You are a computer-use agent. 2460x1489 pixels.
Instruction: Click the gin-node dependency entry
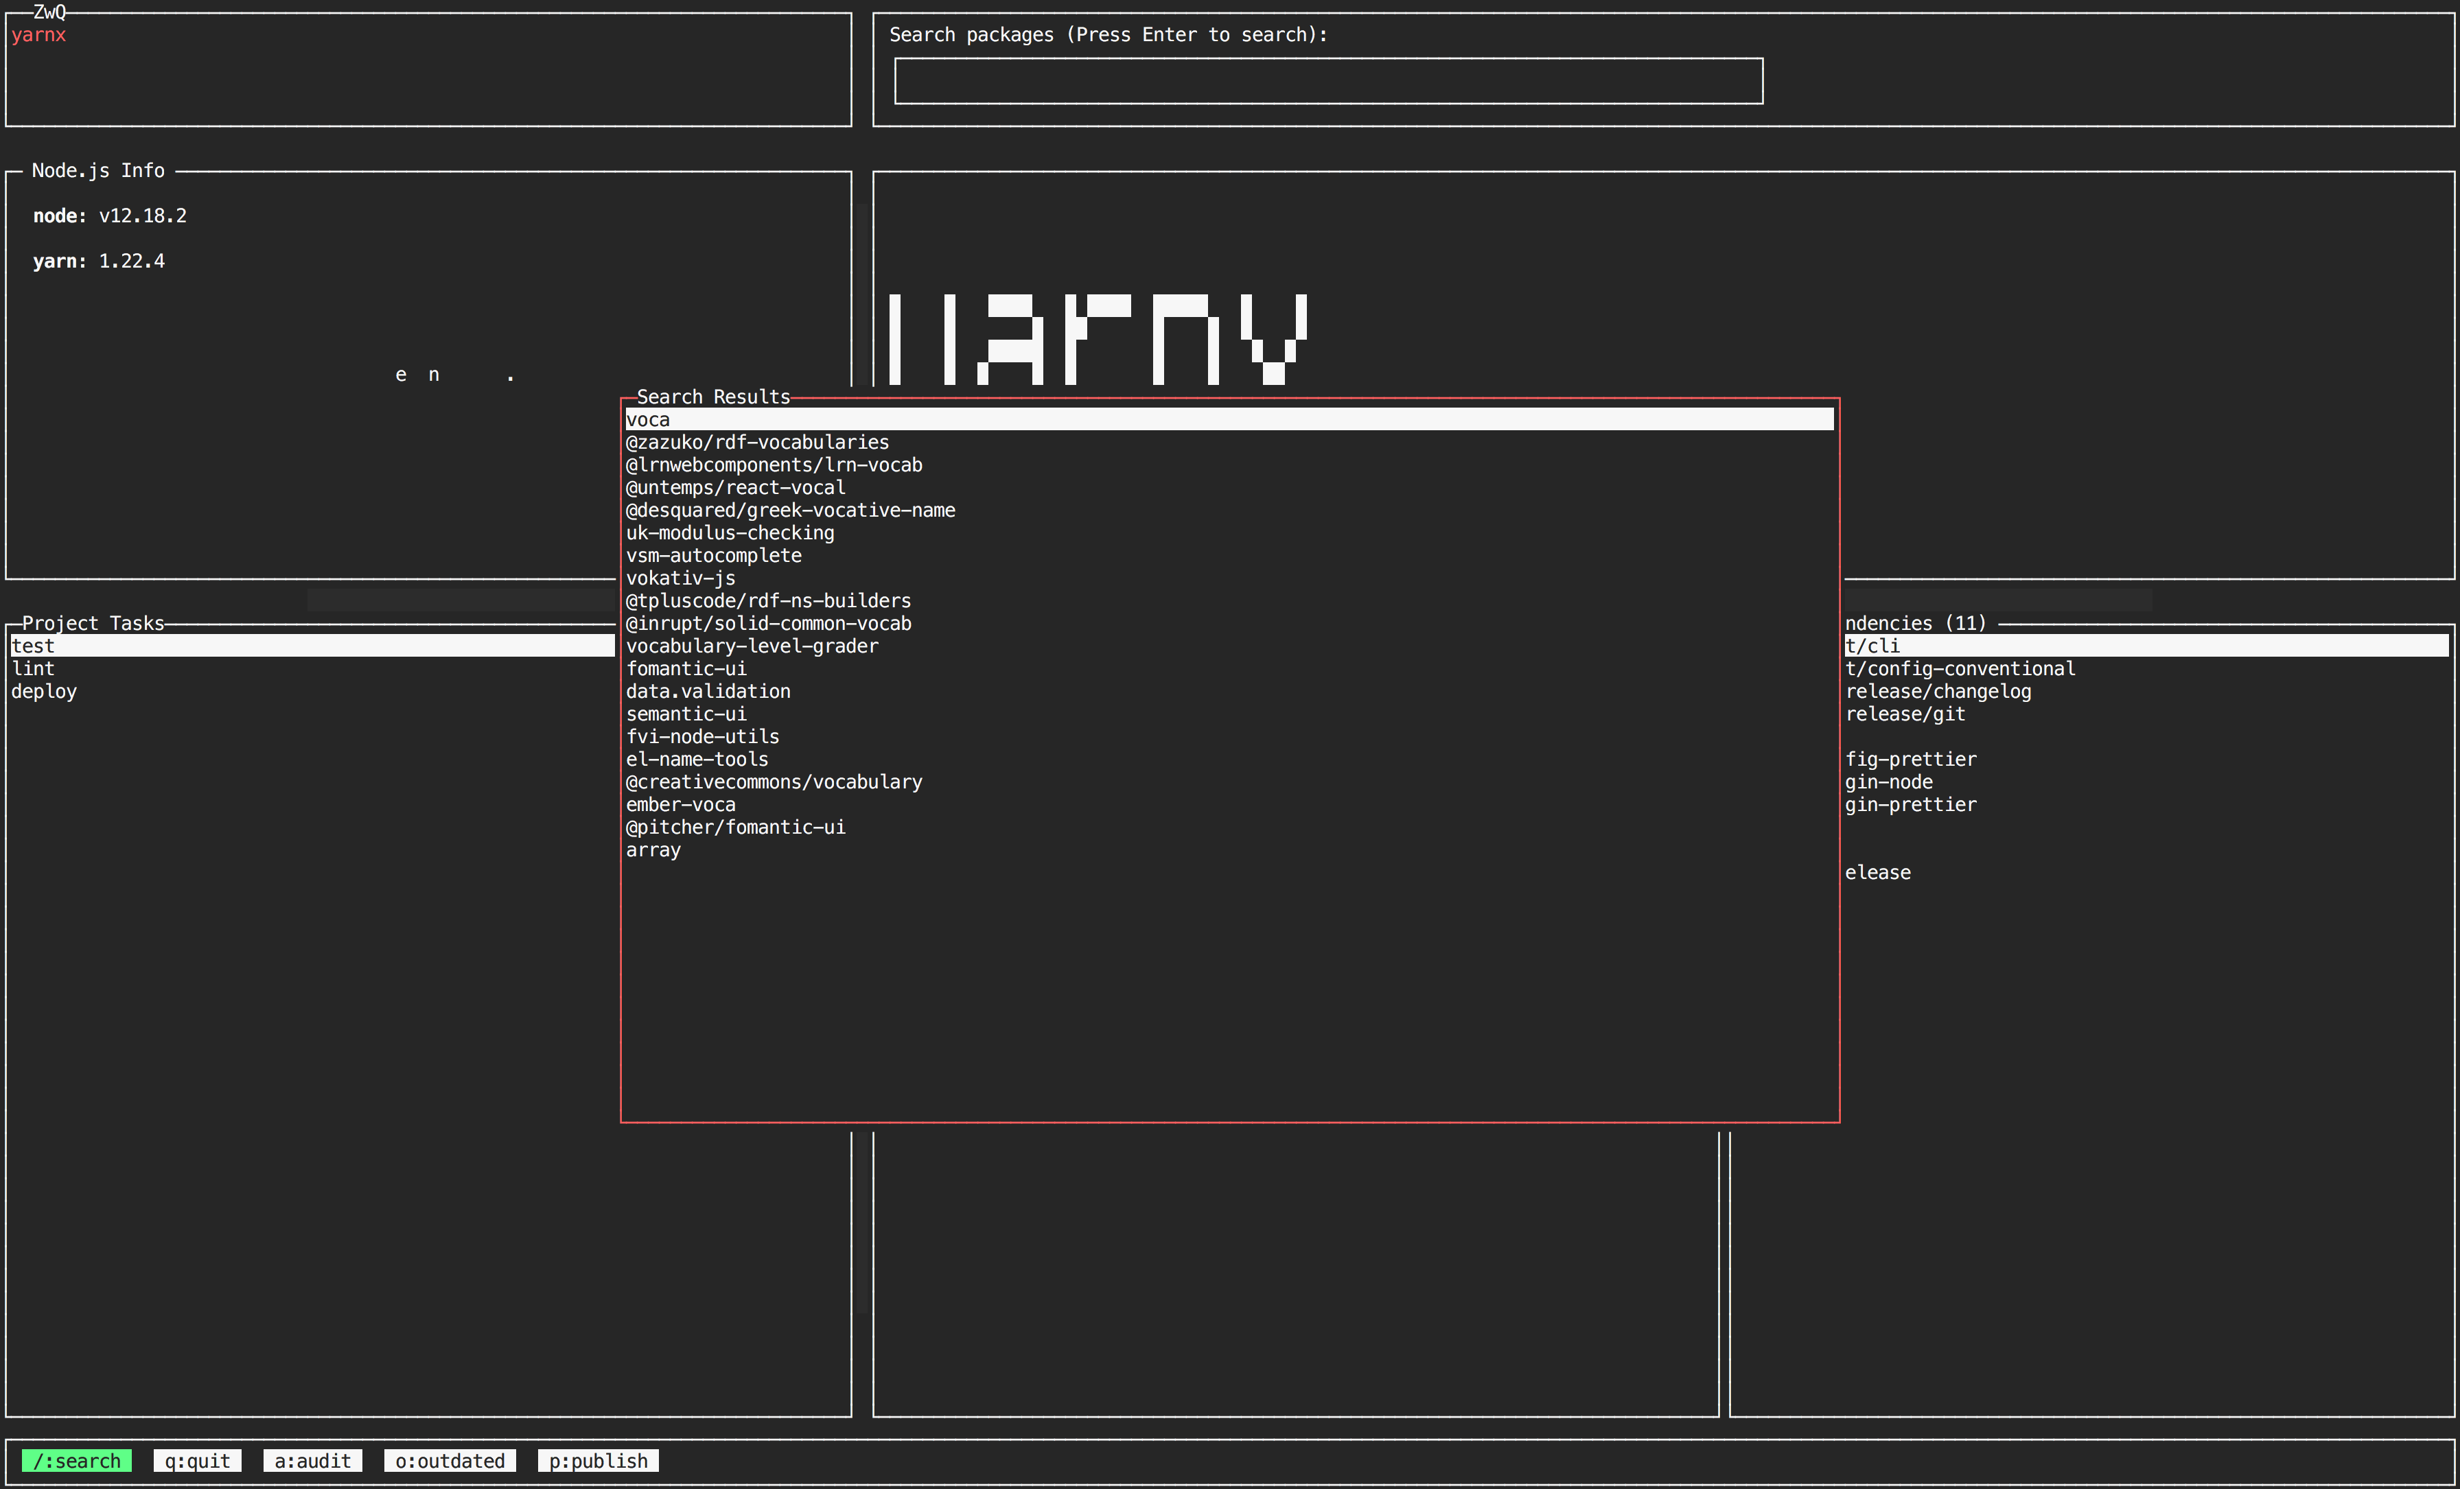pos(1888,782)
